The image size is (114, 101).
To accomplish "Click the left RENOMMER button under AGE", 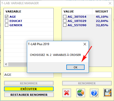I will (x=29, y=83).
